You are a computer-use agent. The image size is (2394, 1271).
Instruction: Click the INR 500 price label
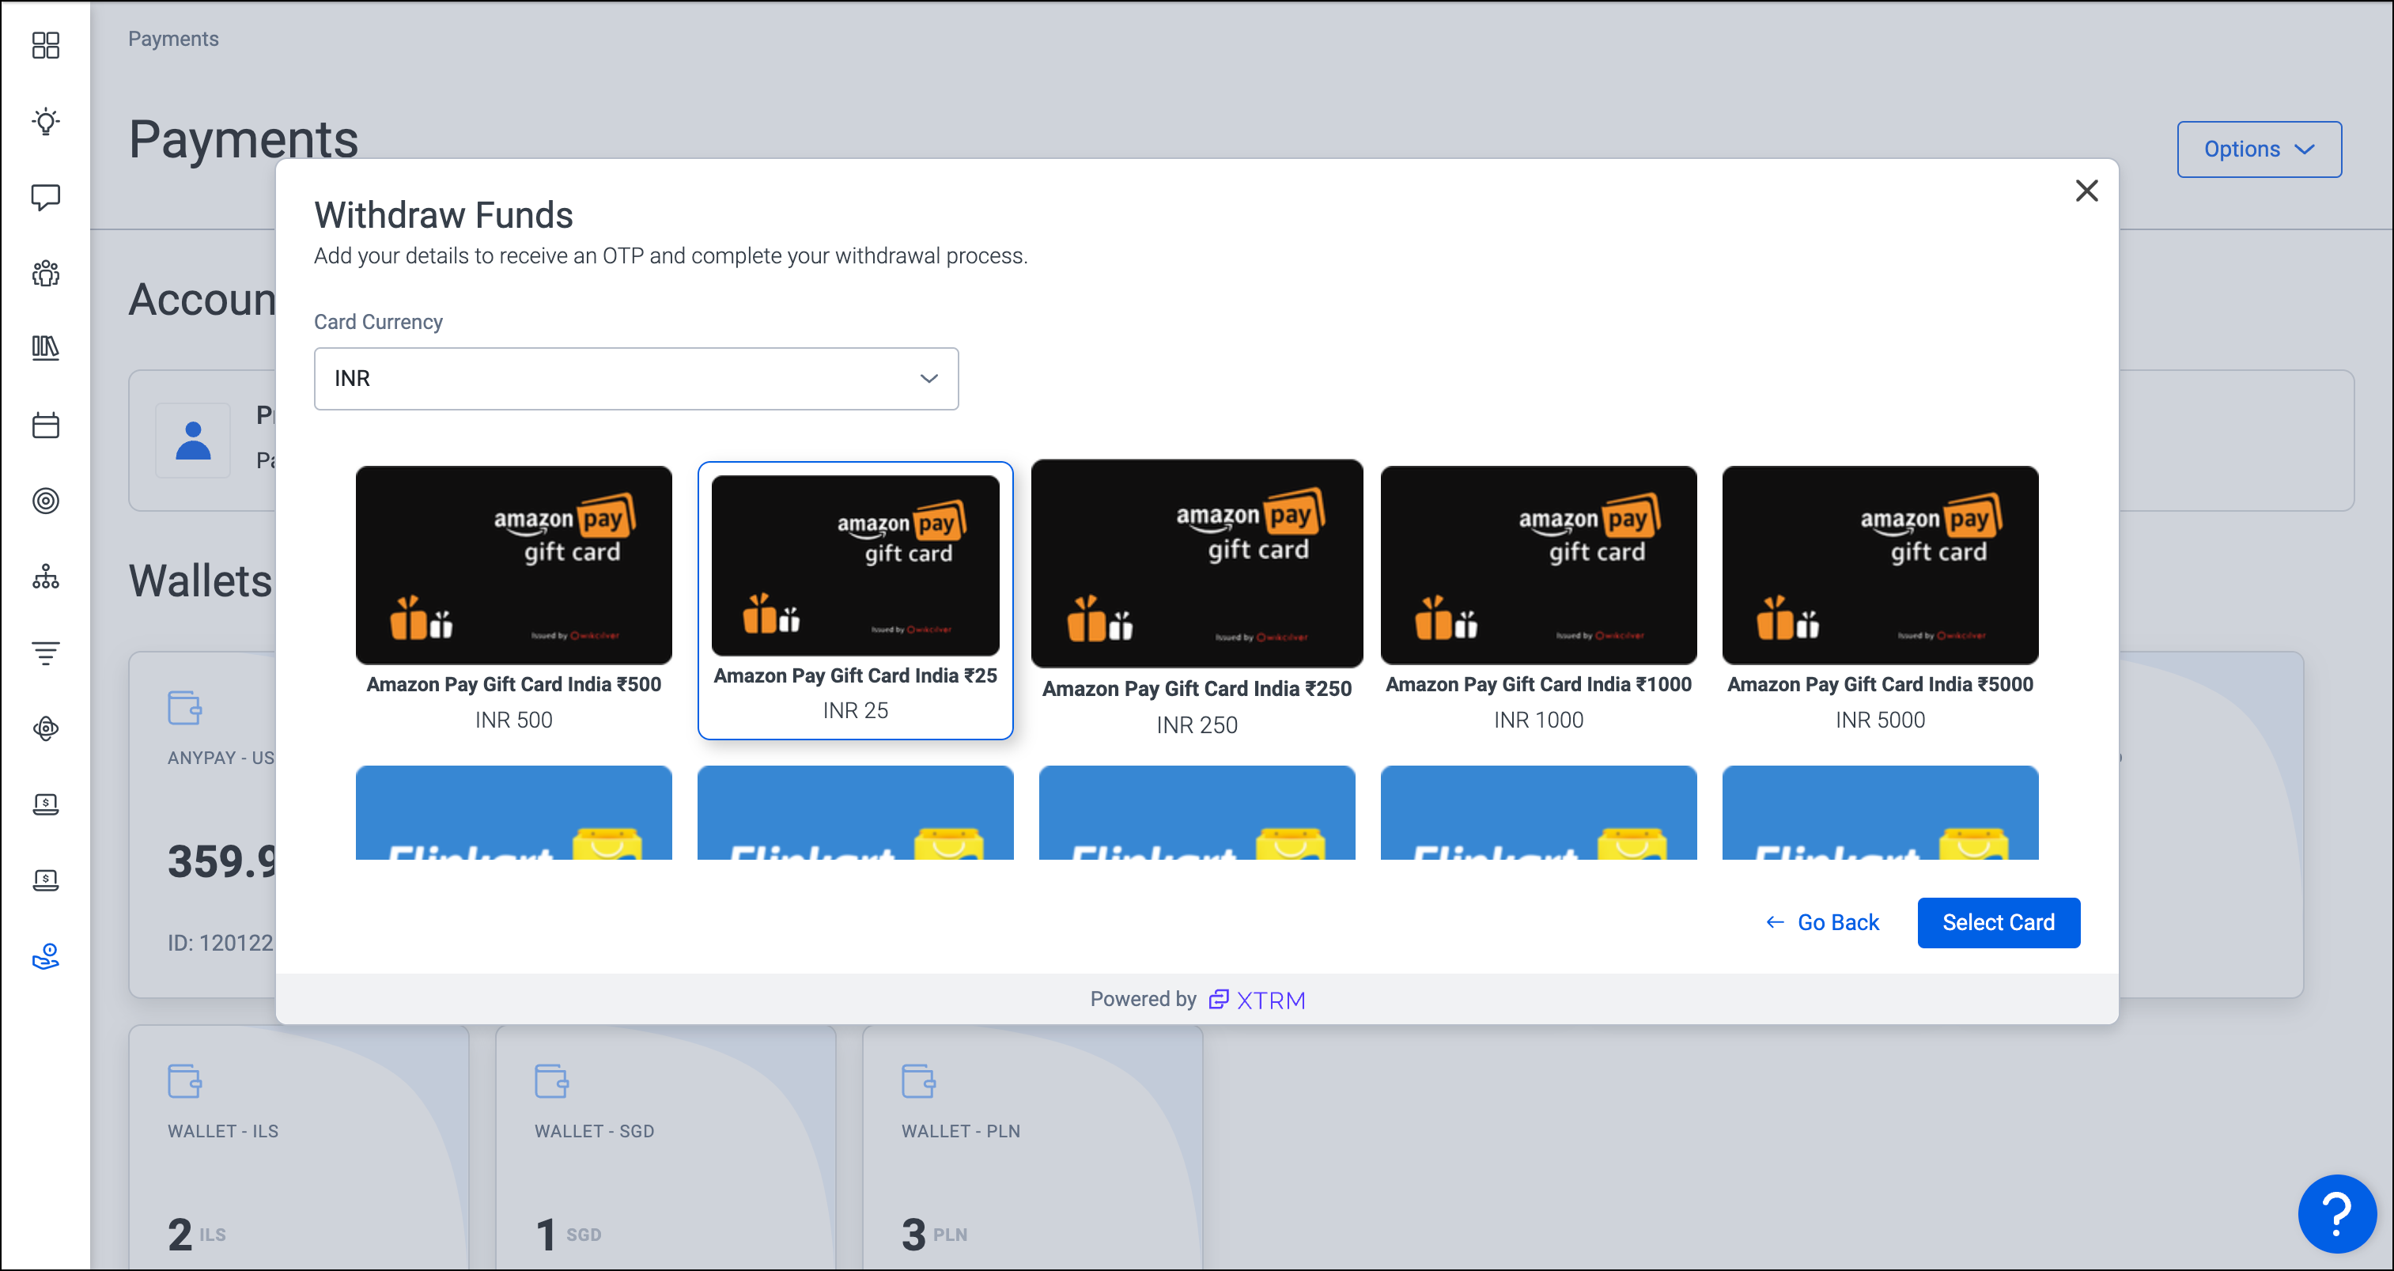[x=514, y=720]
